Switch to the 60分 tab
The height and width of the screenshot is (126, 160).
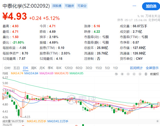79,68
